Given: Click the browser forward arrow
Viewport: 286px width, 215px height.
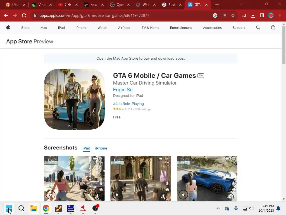Looking at the screenshot, I should tap(15, 16).
